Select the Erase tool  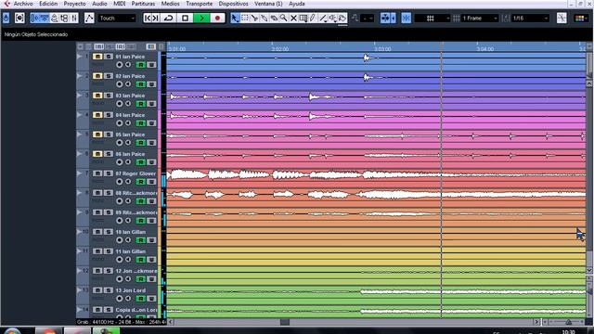click(274, 18)
